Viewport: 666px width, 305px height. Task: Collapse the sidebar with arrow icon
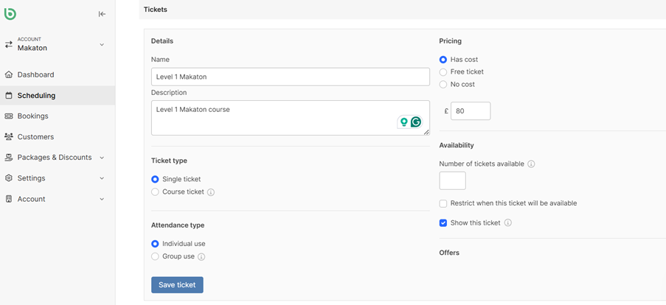pos(102,14)
